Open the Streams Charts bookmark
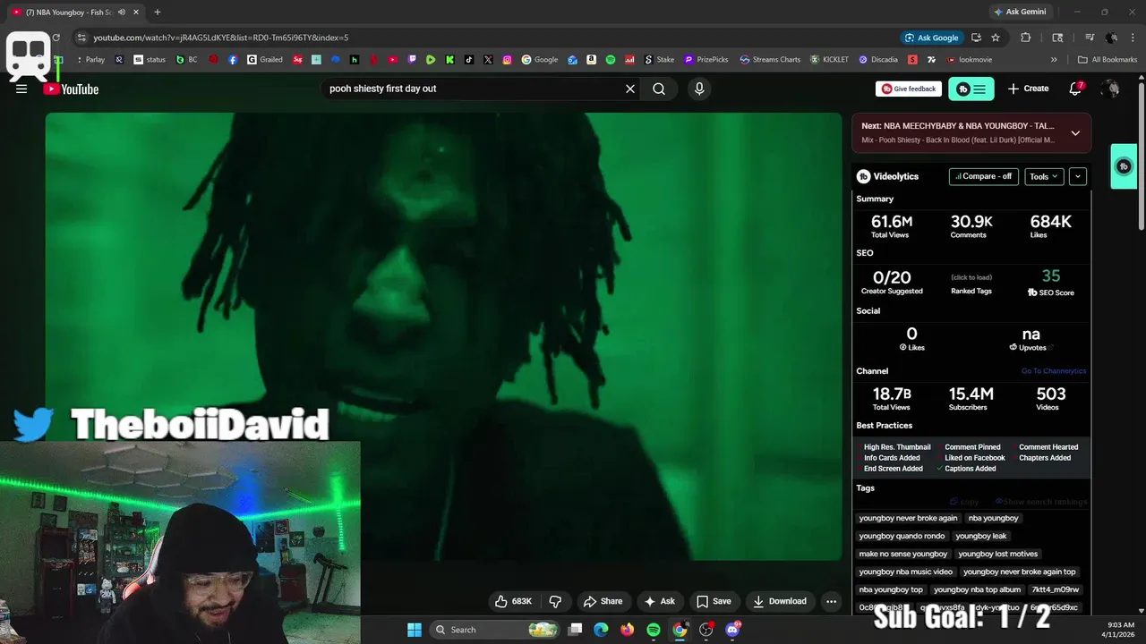 770,60
